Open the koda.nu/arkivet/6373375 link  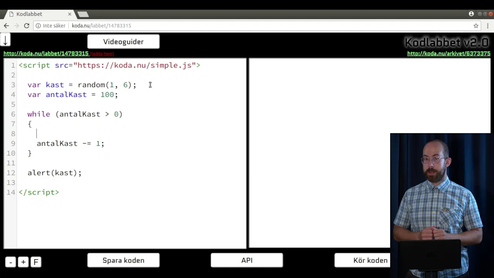click(x=449, y=54)
